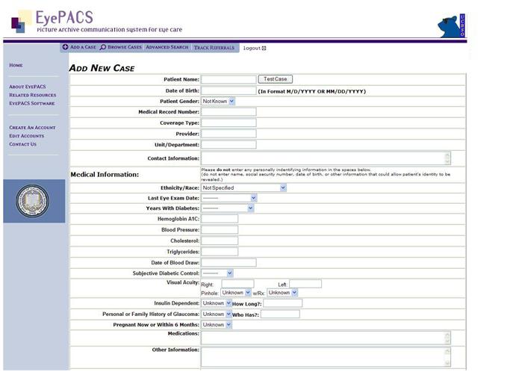Open Last Eye Exam Date dropdown

click(x=229, y=198)
